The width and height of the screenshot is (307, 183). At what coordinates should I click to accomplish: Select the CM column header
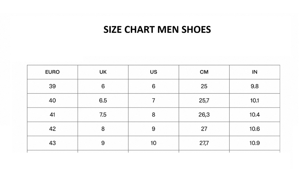point(204,72)
